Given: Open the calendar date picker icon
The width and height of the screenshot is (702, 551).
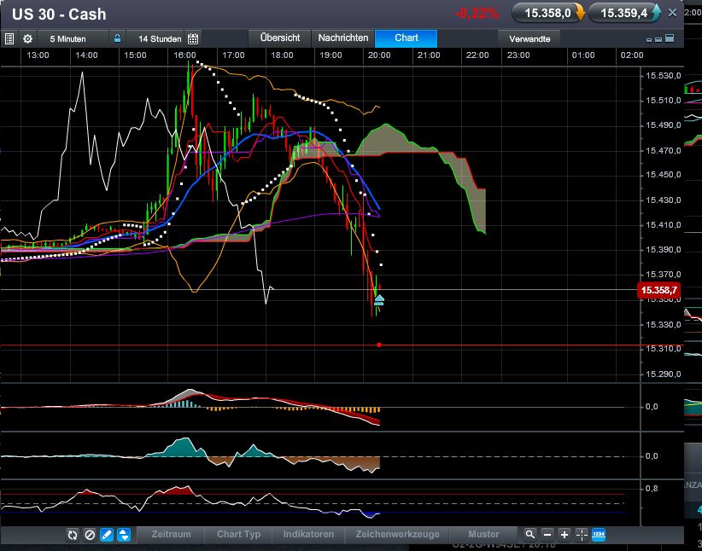Looking at the screenshot, I should point(193,39).
